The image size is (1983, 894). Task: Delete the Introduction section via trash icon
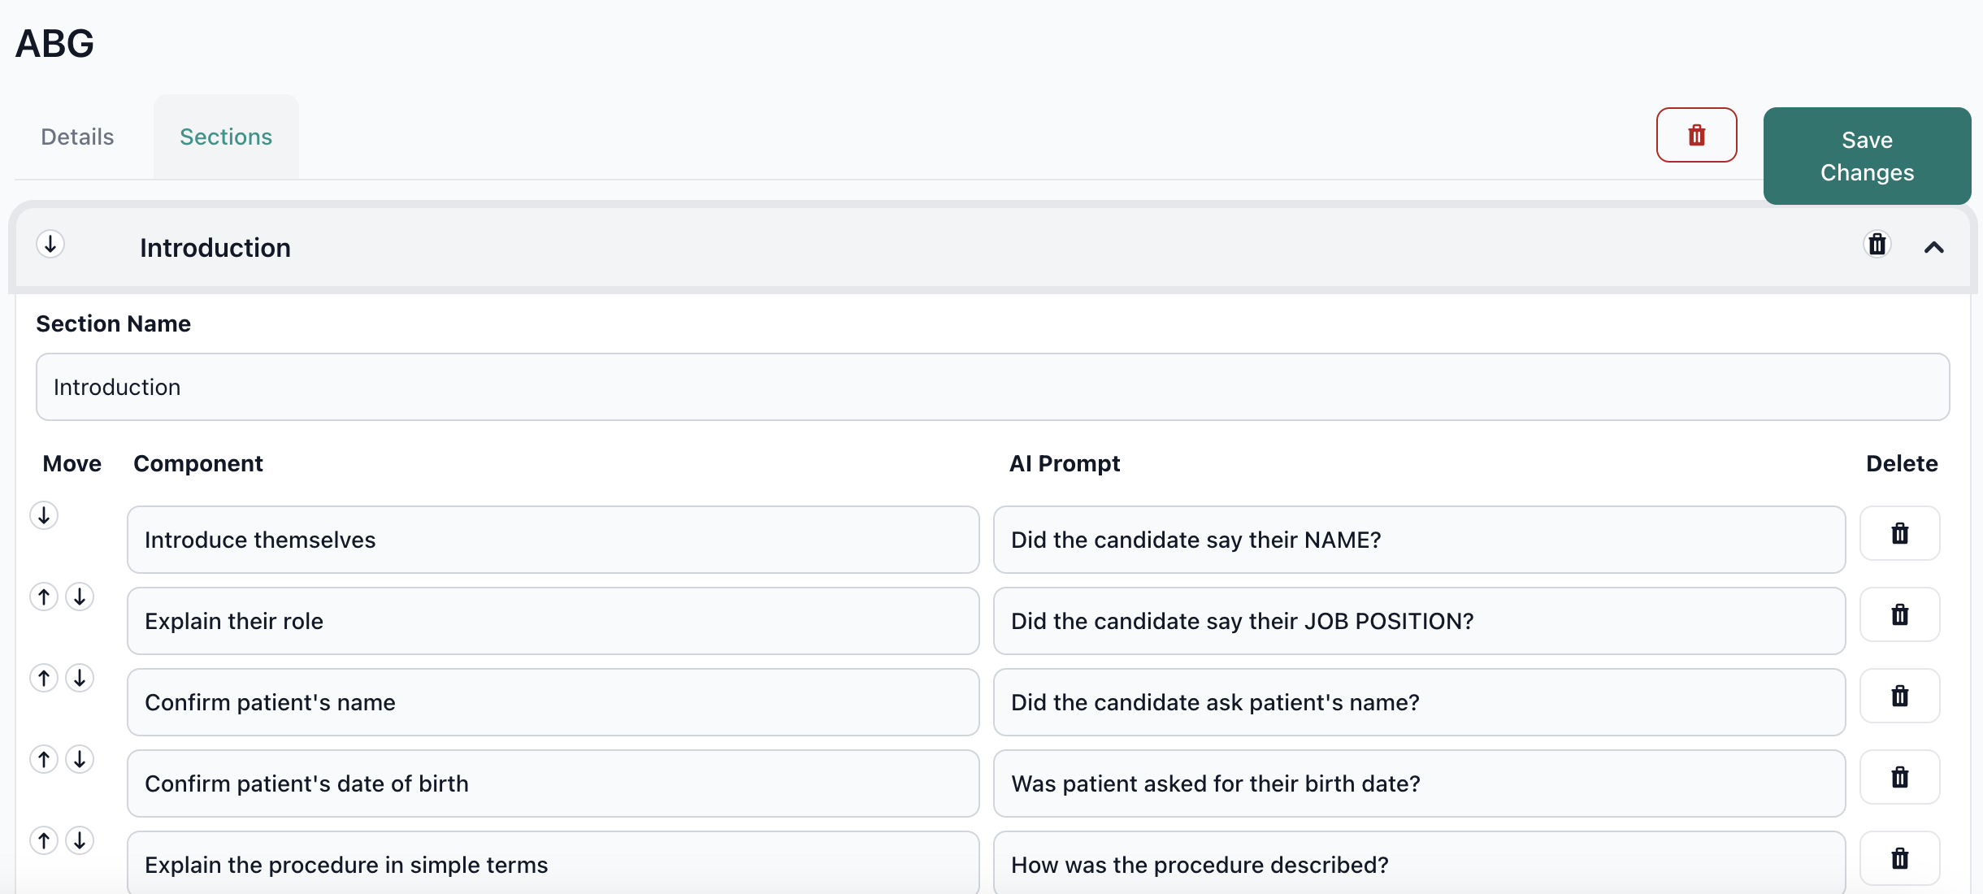(x=1877, y=244)
